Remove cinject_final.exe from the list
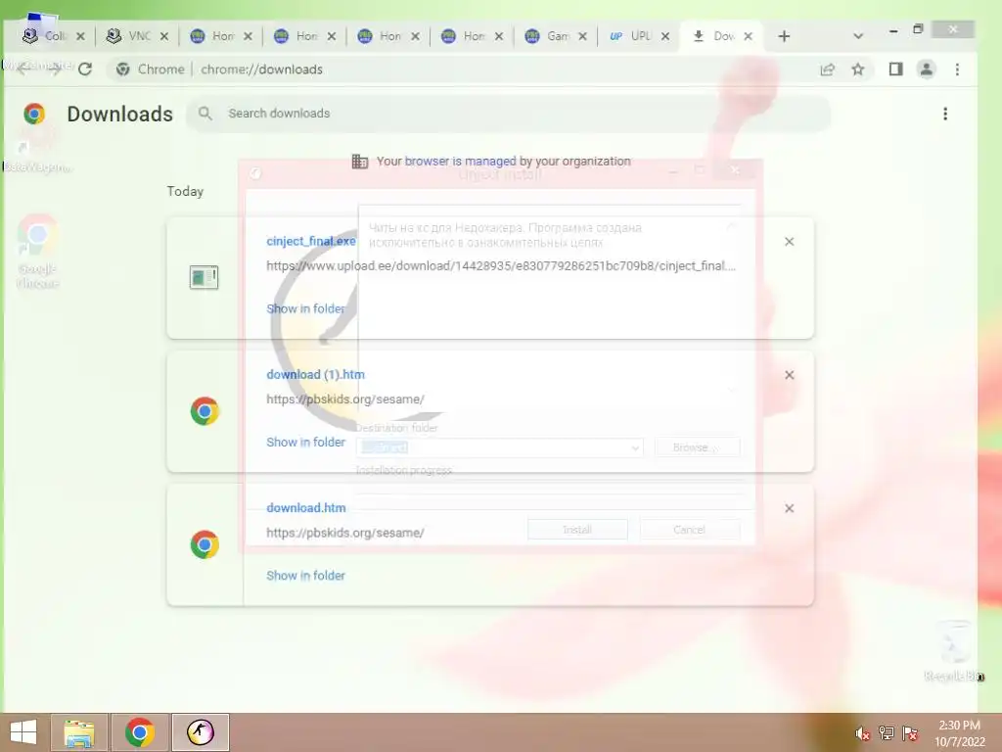Screen dimensions: 1002x752 point(790,242)
